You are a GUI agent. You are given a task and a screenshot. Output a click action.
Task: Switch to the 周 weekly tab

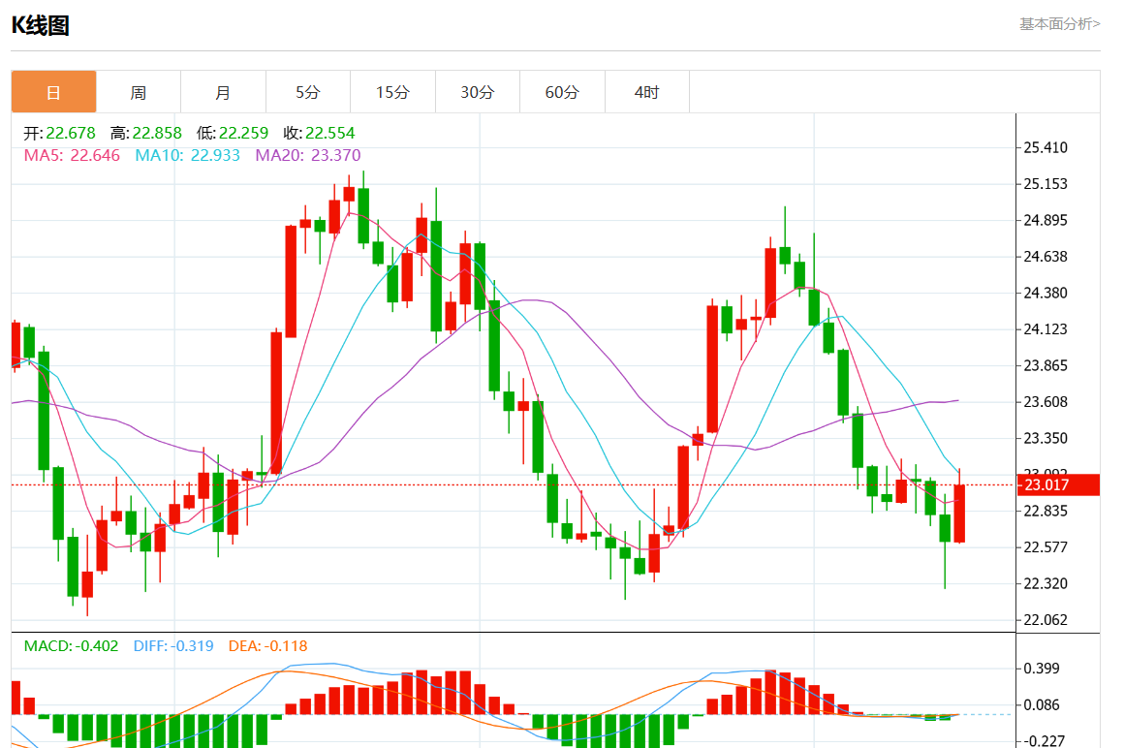(139, 92)
